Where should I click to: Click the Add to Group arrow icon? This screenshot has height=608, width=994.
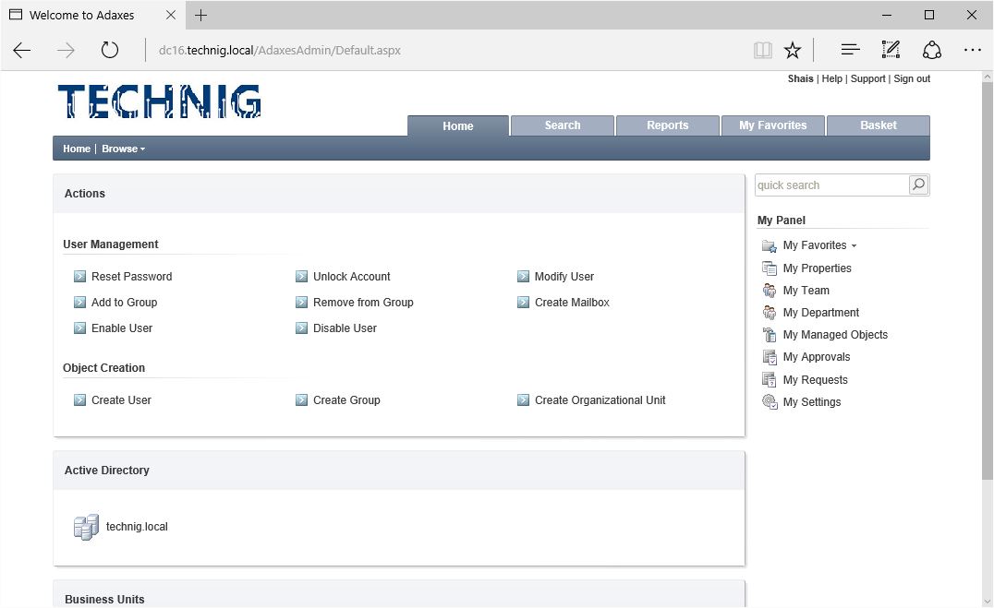(79, 302)
